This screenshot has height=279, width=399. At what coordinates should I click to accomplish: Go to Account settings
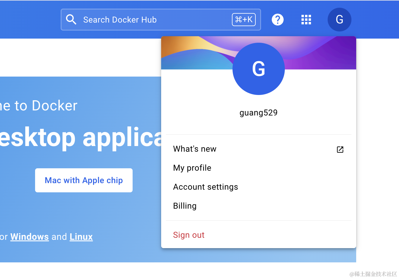tap(259, 187)
